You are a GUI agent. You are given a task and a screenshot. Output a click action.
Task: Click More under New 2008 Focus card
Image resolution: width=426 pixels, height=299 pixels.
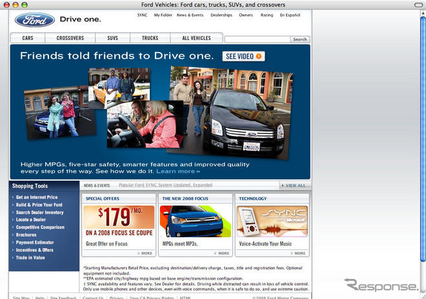221,253
